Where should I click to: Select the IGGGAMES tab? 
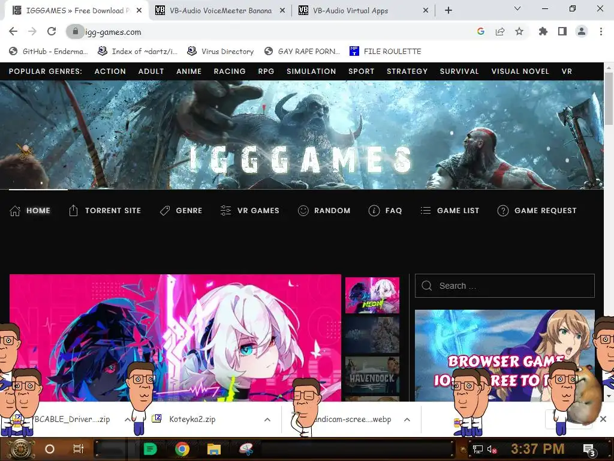coord(76,11)
